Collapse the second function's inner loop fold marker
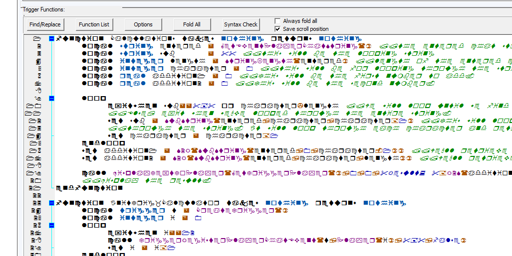 click(51, 226)
